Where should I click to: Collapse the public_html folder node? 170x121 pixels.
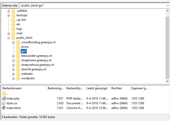point(8,38)
